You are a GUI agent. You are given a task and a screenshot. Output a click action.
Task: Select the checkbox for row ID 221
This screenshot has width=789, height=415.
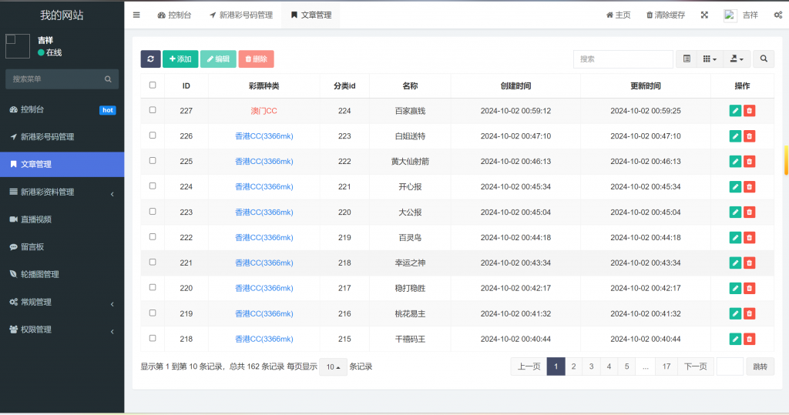pos(153,263)
